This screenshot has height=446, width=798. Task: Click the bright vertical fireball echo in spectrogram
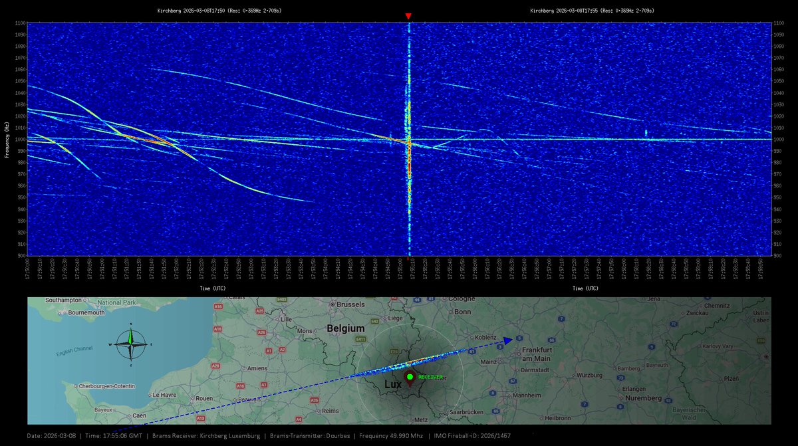pos(409,140)
